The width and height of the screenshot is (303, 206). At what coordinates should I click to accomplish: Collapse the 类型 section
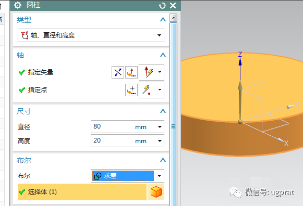point(163,19)
